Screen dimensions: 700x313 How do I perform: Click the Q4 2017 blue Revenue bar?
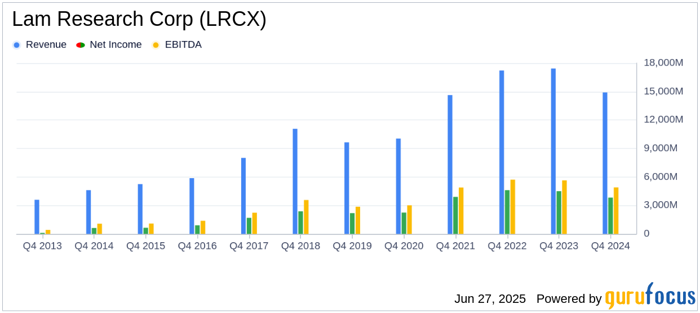tap(243, 196)
